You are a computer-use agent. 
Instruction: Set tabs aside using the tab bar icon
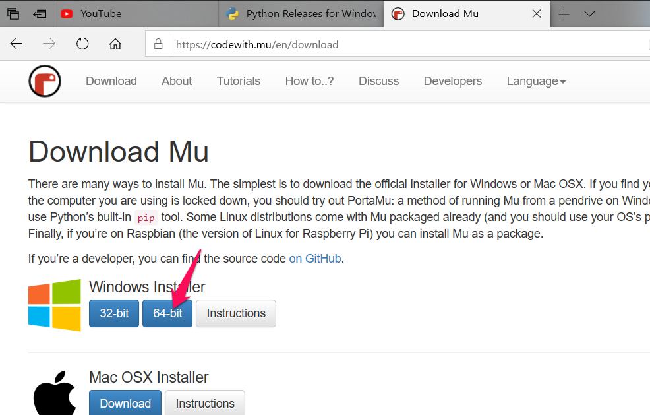(40, 14)
